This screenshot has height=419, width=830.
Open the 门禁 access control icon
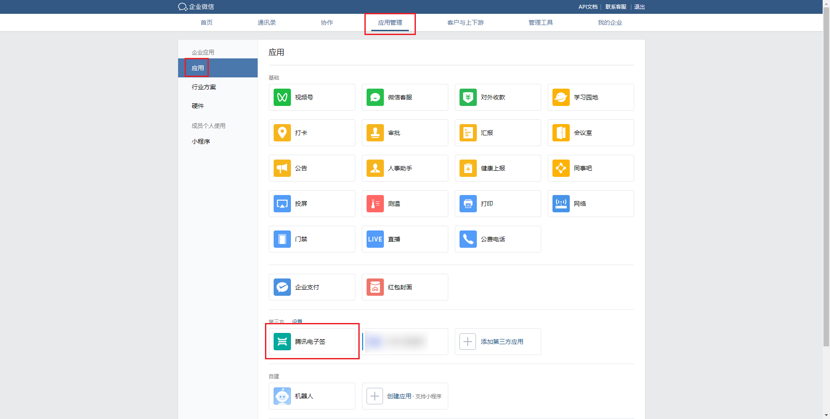tap(282, 239)
